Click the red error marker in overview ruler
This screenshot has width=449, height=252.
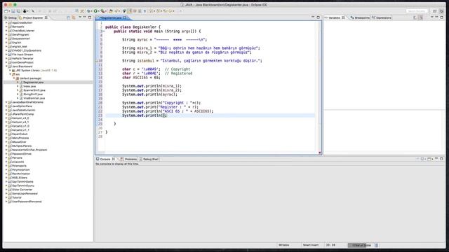(x=320, y=153)
